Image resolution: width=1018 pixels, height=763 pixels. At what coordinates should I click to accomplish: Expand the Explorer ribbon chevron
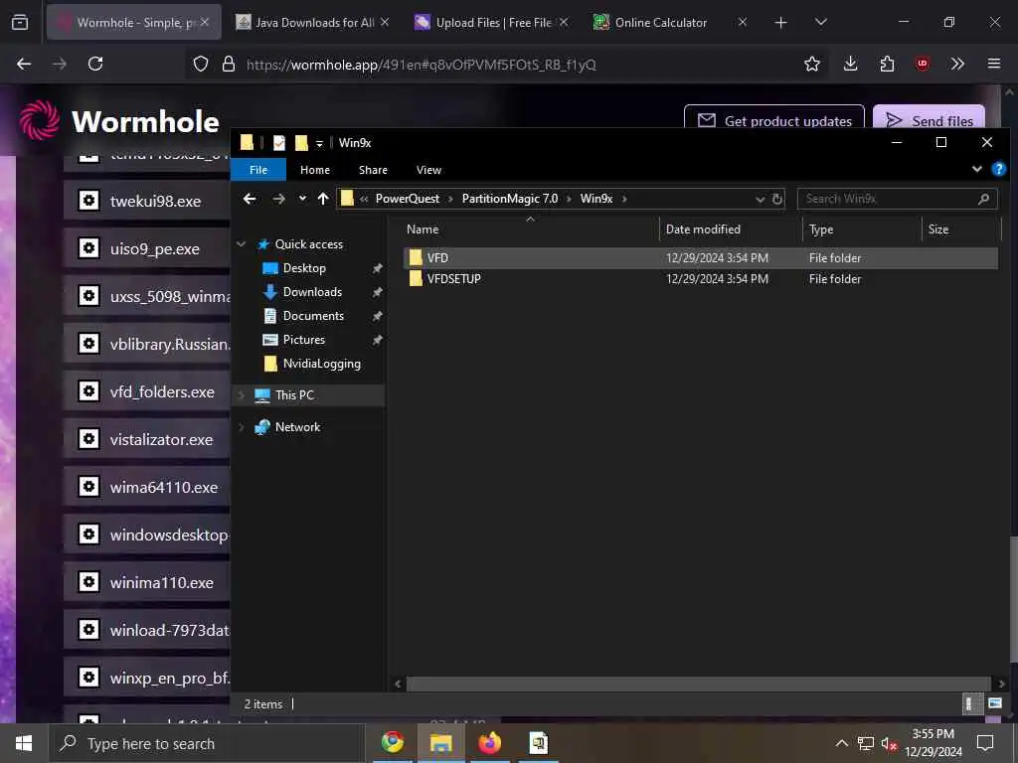tap(976, 169)
